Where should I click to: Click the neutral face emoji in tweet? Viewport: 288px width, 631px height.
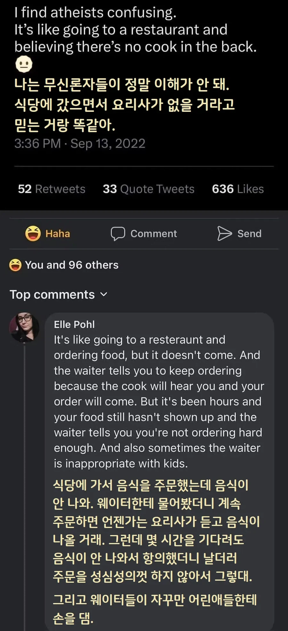[x=24, y=64]
